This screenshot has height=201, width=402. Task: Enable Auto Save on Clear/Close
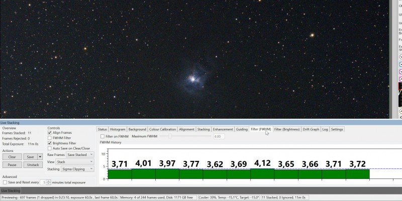point(49,148)
